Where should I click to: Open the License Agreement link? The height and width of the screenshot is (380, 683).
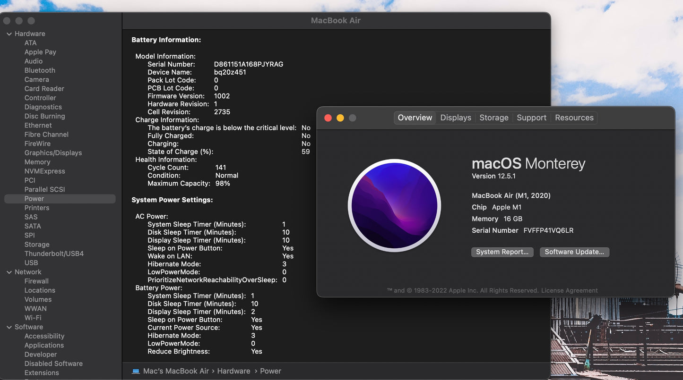[569, 291]
